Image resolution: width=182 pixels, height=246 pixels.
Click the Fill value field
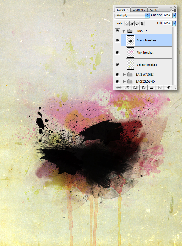[167, 23]
